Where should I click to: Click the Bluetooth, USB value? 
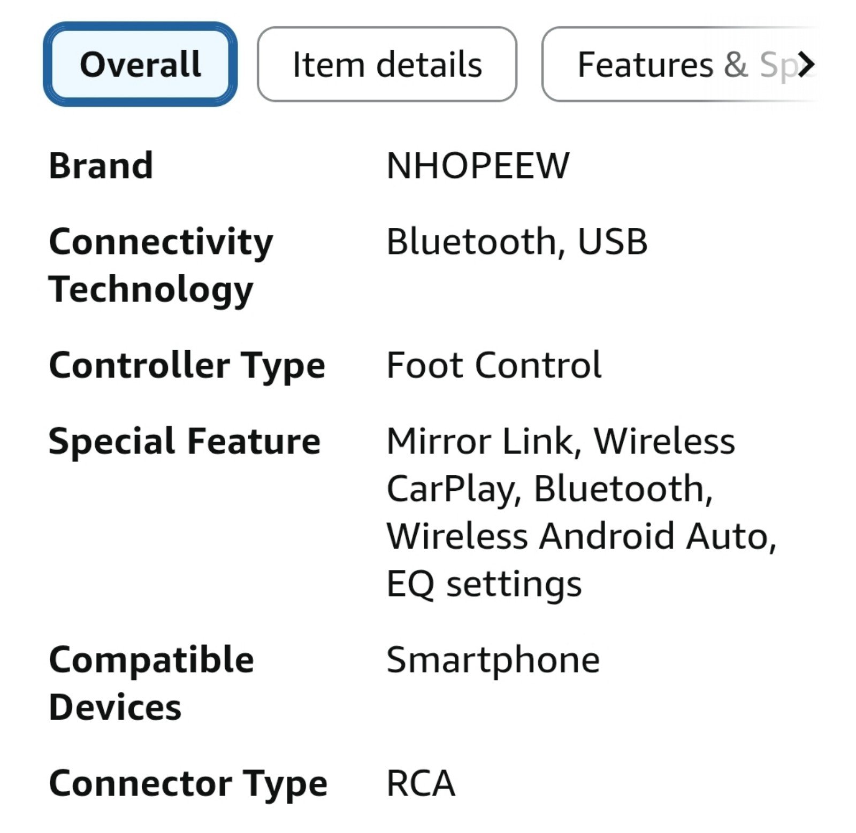517,242
